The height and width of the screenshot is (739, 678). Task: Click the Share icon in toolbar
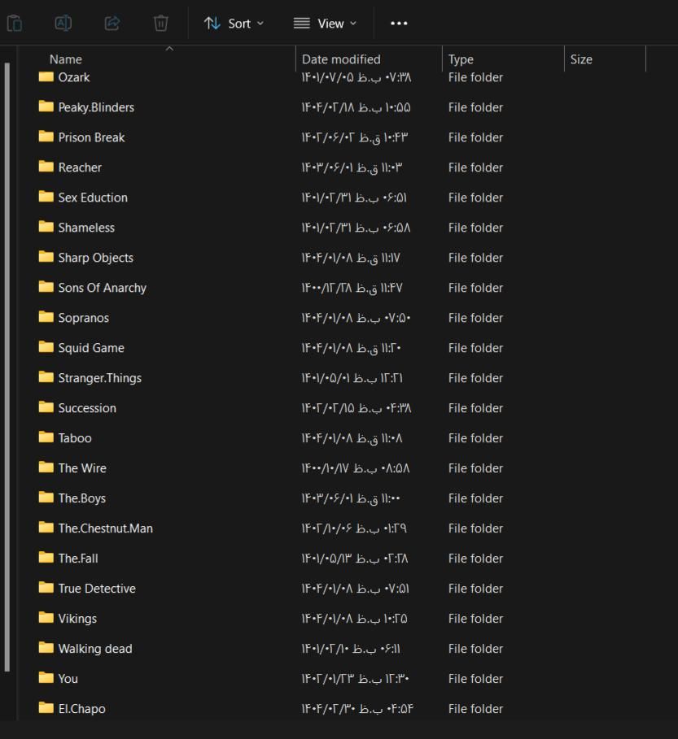[112, 23]
